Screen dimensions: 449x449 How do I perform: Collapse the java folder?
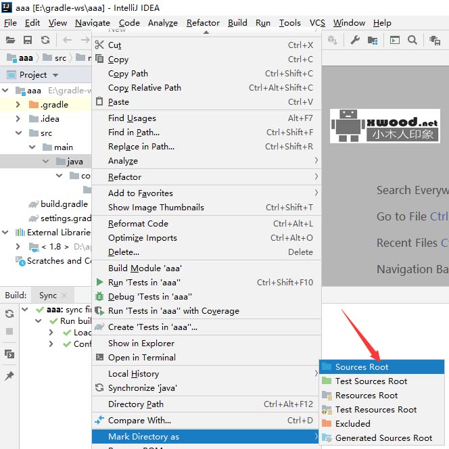click(x=45, y=161)
